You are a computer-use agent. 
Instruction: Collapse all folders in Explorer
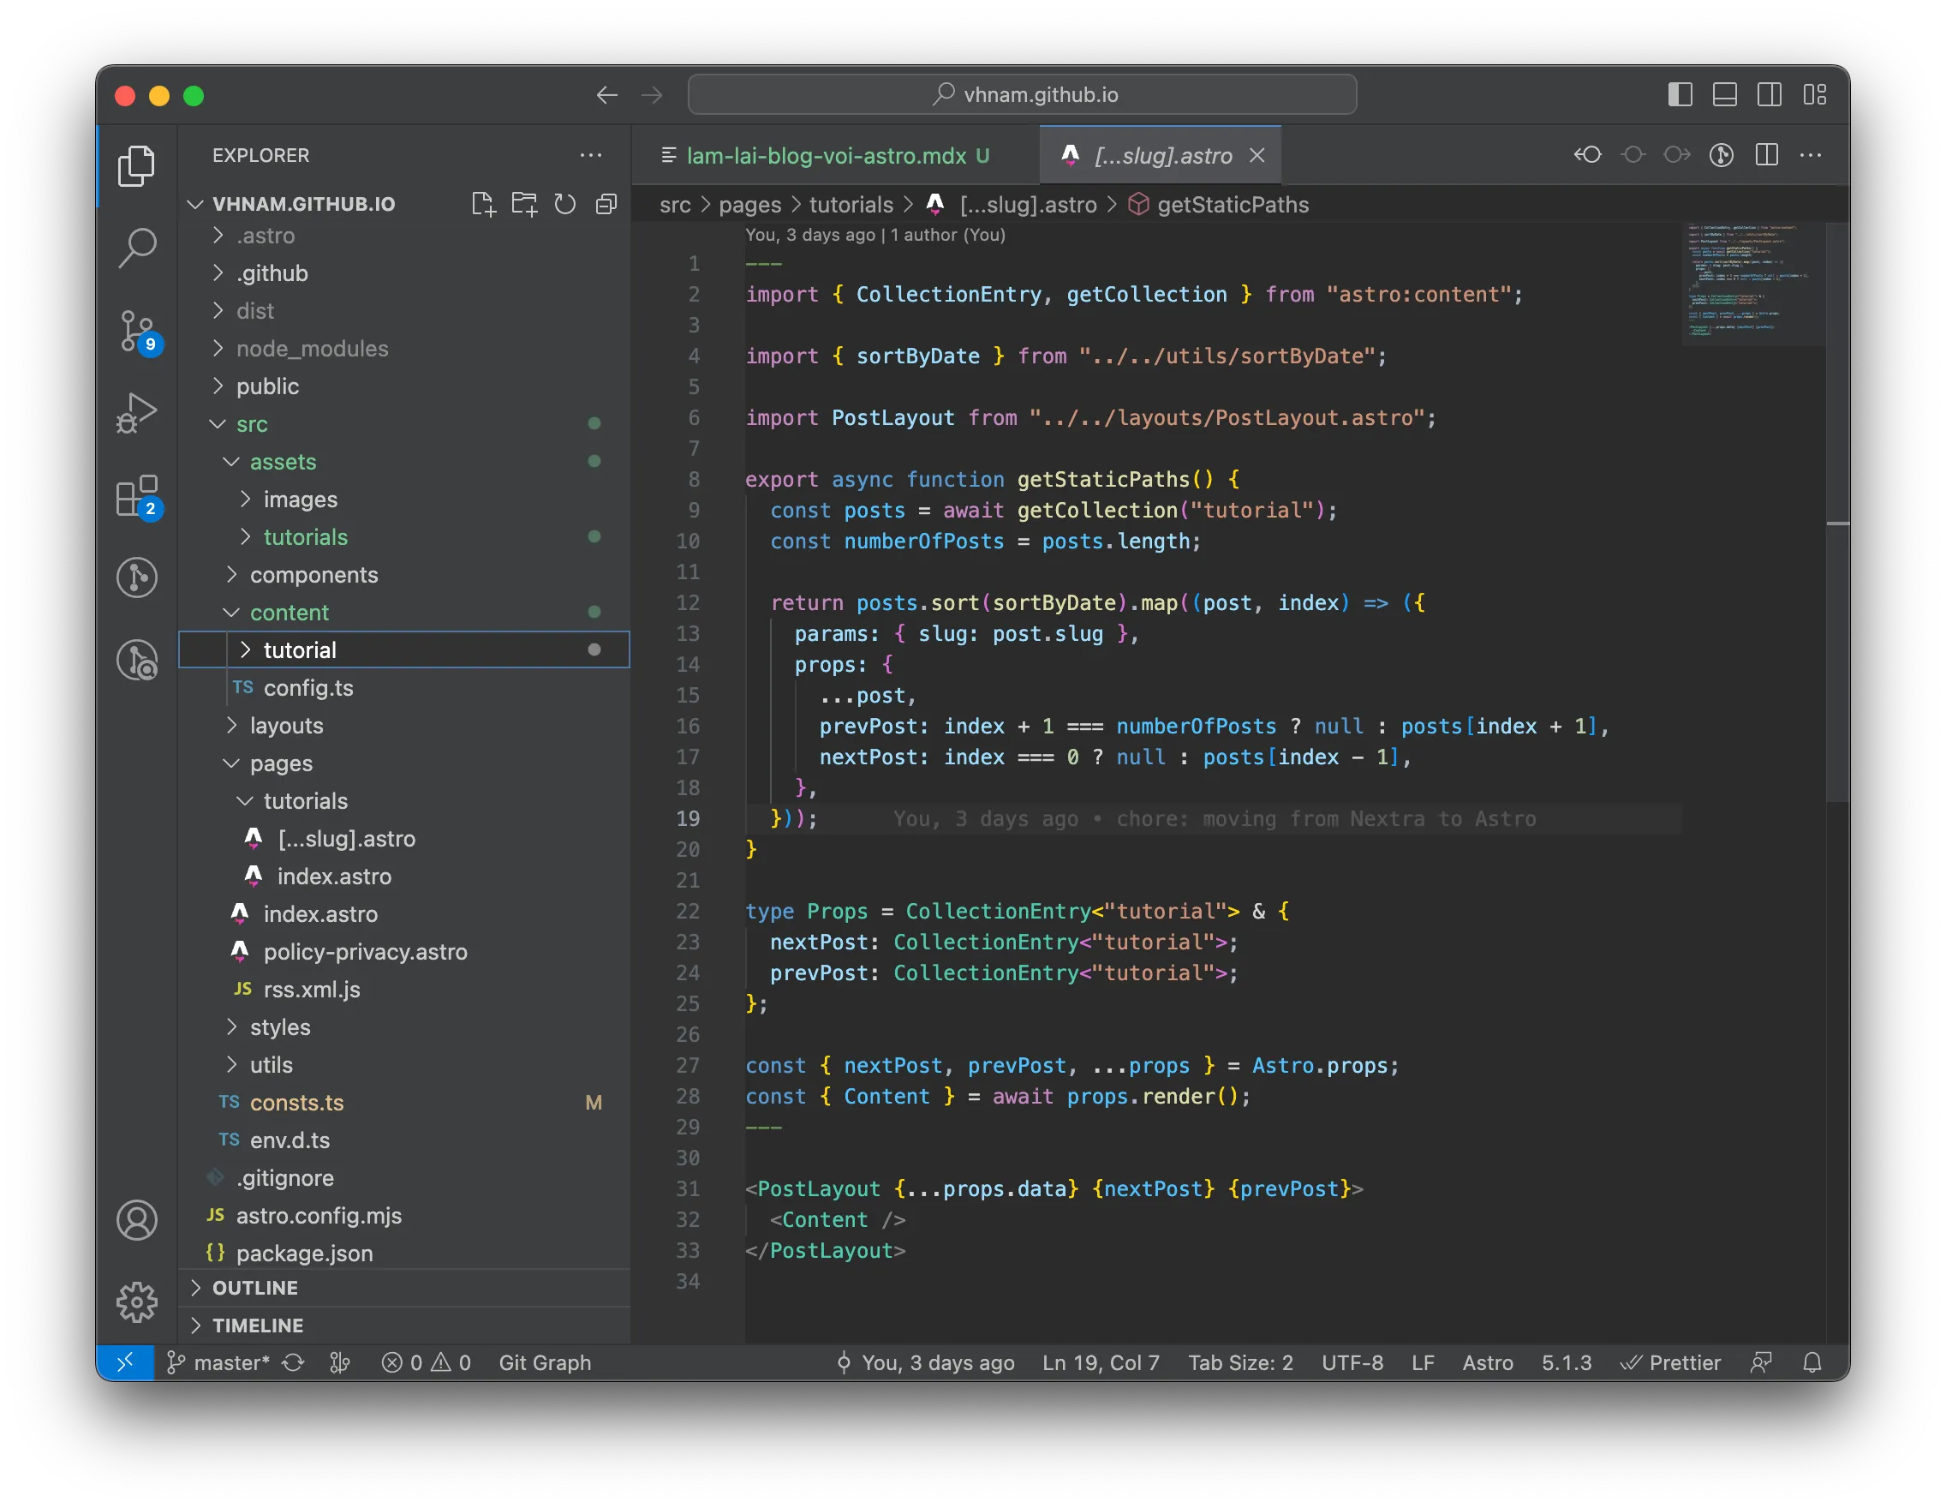point(606,204)
